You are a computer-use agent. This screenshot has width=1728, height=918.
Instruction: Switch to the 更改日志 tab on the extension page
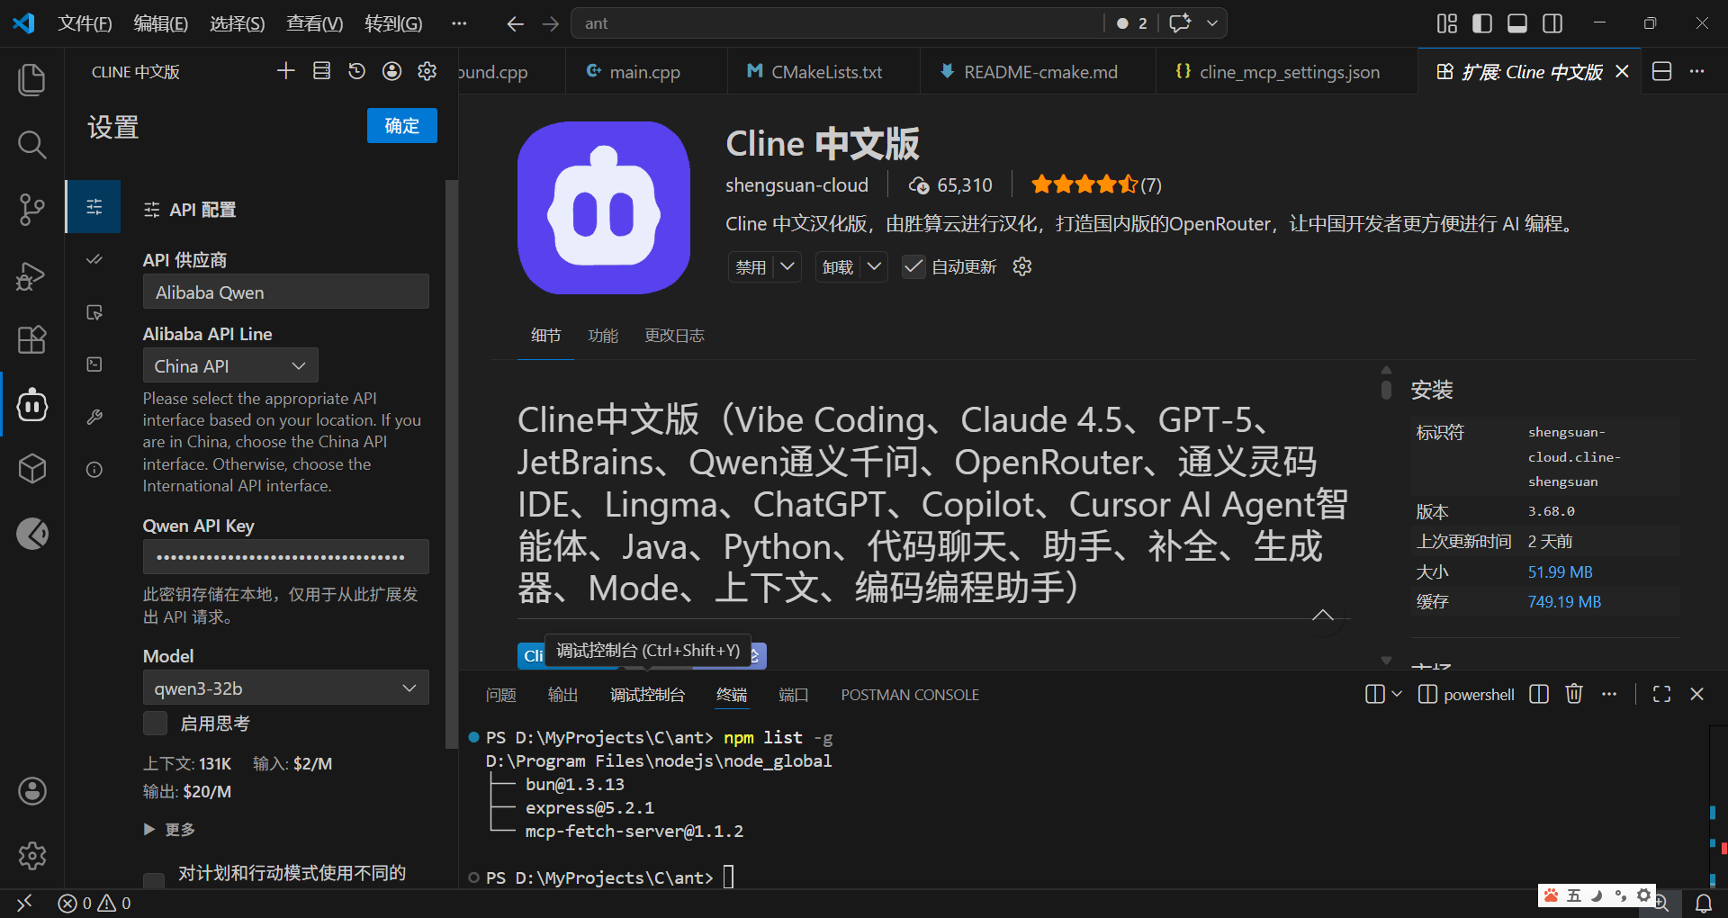(674, 336)
